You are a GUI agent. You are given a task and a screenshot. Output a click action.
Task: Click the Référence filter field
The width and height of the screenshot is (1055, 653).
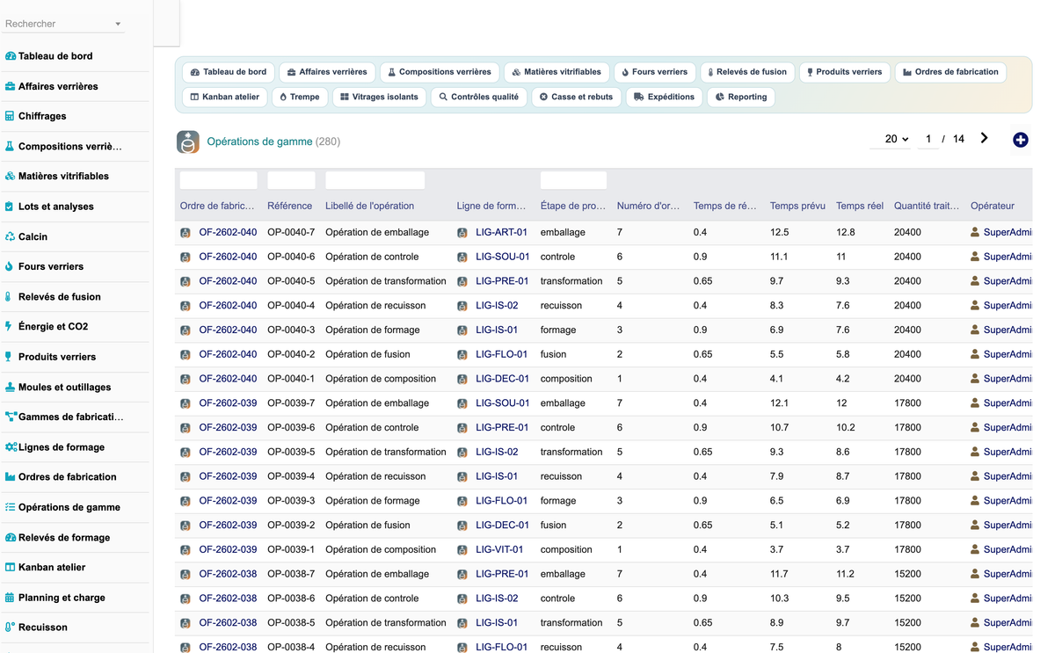(291, 180)
